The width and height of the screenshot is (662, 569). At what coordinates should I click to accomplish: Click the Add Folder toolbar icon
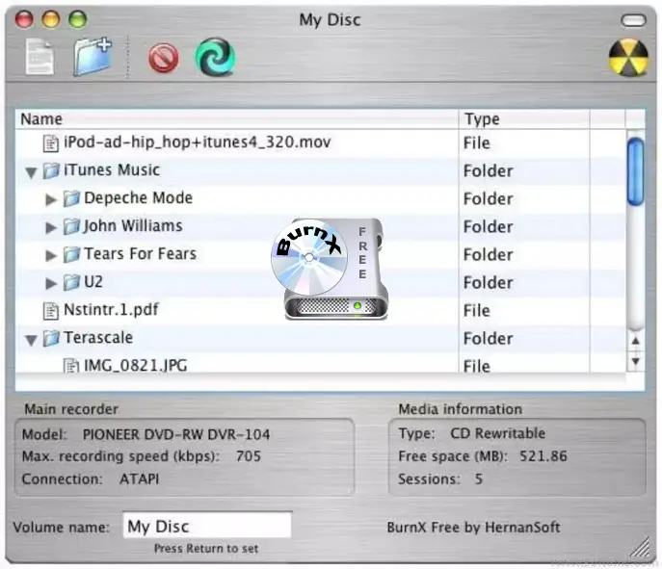click(x=93, y=57)
